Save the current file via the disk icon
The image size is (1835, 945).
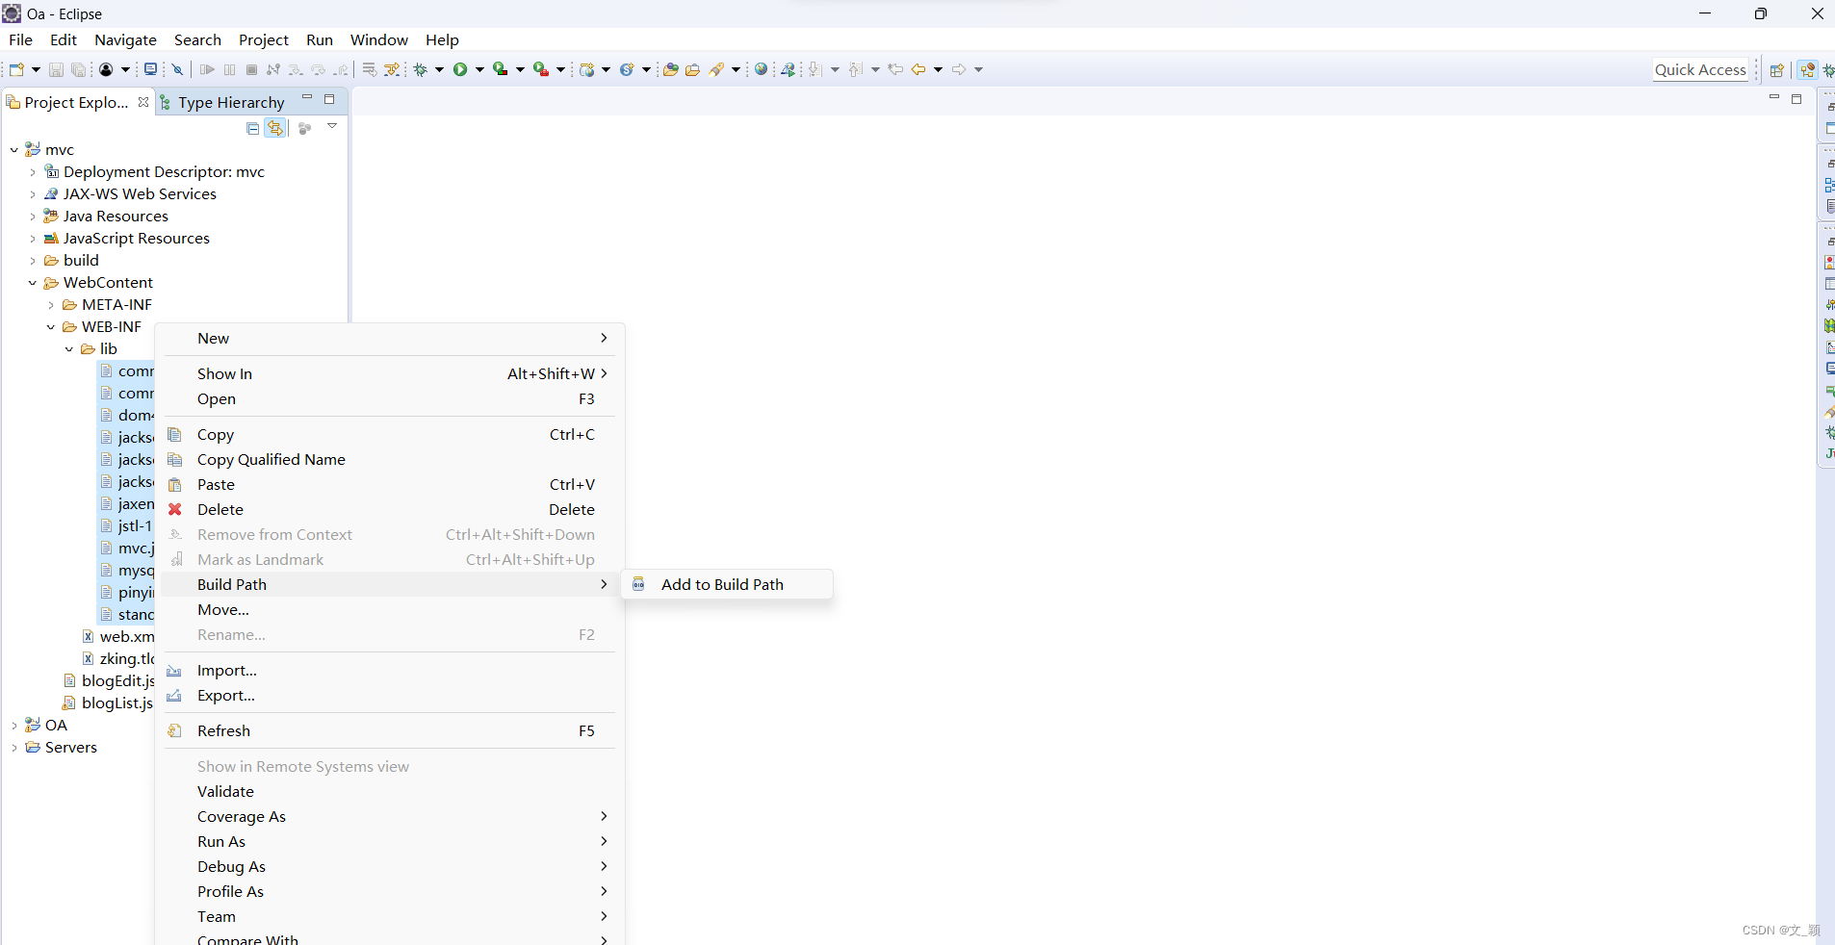pyautogui.click(x=55, y=69)
